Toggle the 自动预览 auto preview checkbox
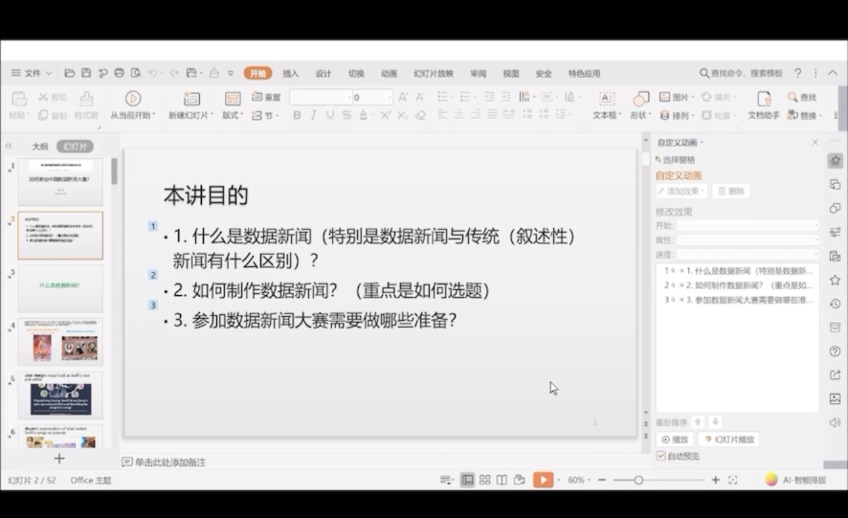This screenshot has height=518, width=848. coord(661,456)
